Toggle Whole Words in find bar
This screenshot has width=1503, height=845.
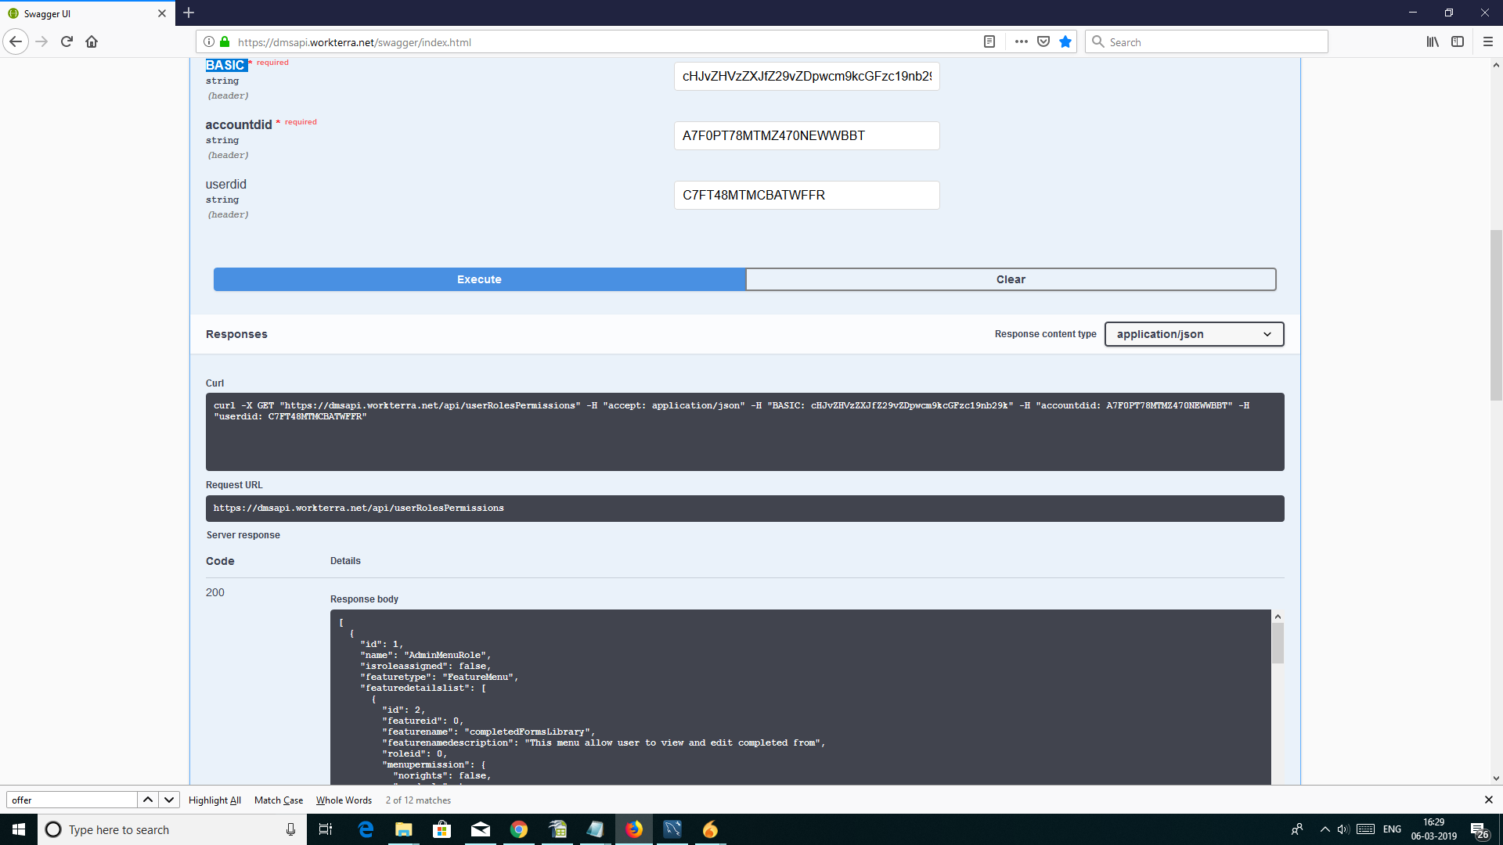pos(344,800)
